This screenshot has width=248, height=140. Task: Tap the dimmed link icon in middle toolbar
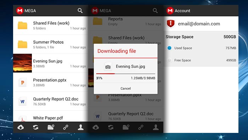coord(141,127)
